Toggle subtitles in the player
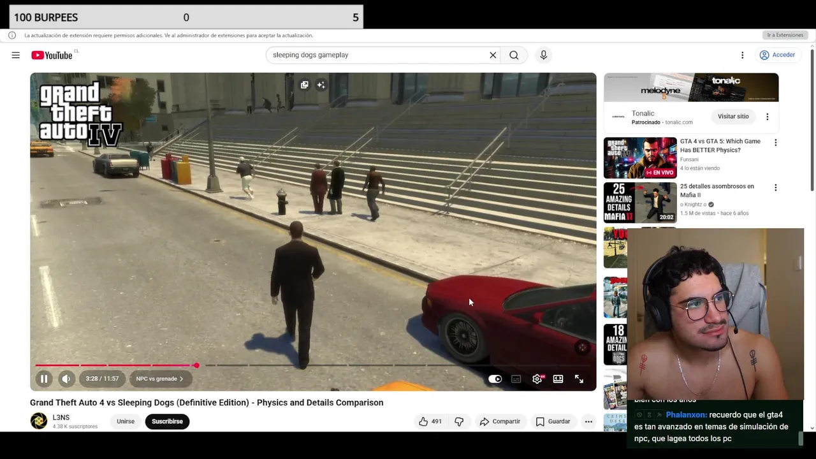816x459 pixels. pyautogui.click(x=516, y=379)
